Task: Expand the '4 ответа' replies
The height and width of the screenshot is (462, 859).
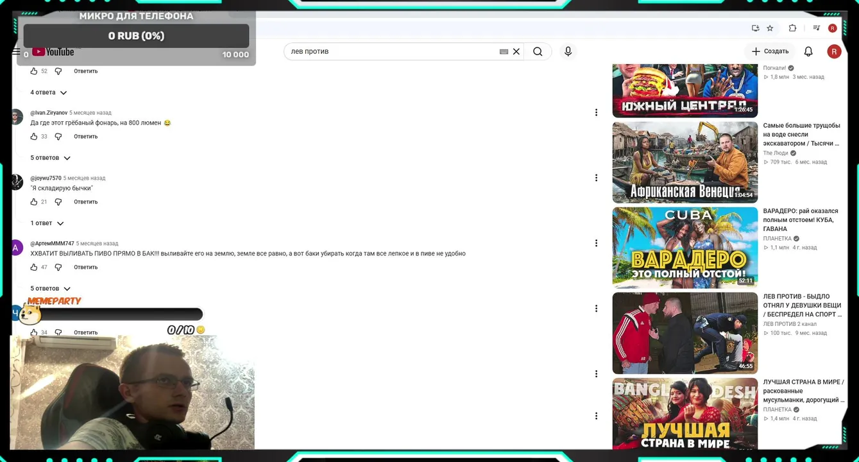Action: [49, 92]
